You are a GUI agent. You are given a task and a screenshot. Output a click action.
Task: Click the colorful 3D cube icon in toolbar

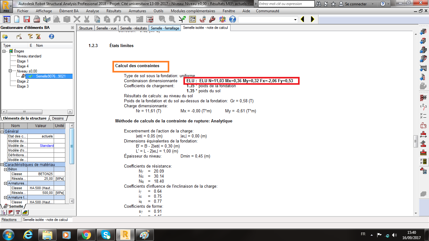click(x=222, y=19)
